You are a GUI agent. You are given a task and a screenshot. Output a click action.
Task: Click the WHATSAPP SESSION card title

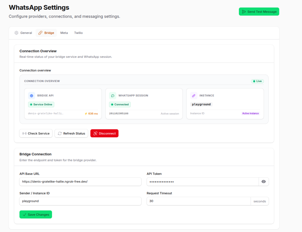(x=133, y=96)
